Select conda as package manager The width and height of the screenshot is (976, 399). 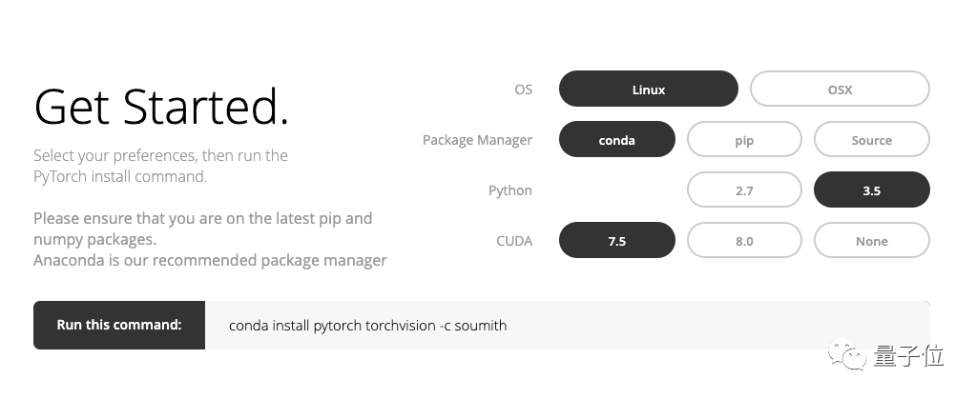[x=616, y=140]
